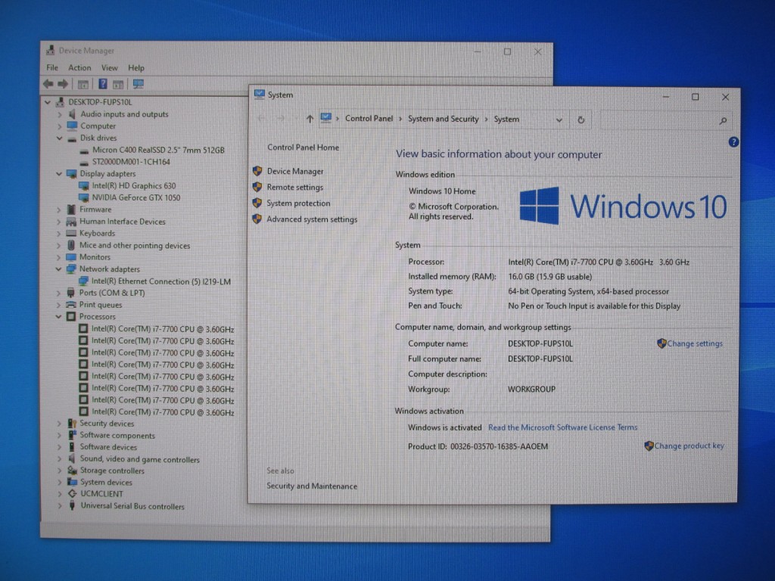This screenshot has height=581, width=775.
Task: Select Software devices category
Action: [x=108, y=447]
